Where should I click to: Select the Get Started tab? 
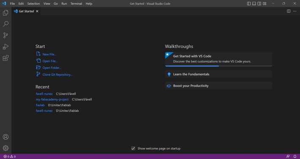pos(26,11)
